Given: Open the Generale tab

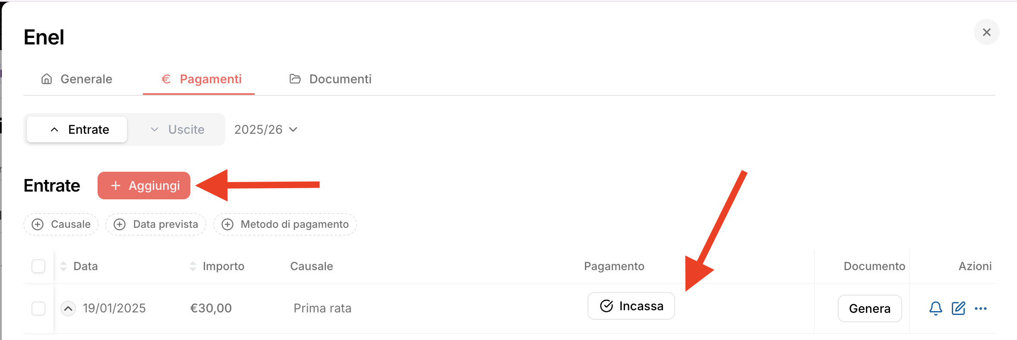Looking at the screenshot, I should 77,79.
